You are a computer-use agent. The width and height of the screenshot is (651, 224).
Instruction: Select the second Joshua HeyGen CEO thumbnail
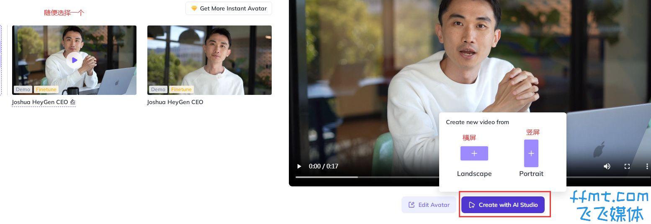pyautogui.click(x=209, y=60)
